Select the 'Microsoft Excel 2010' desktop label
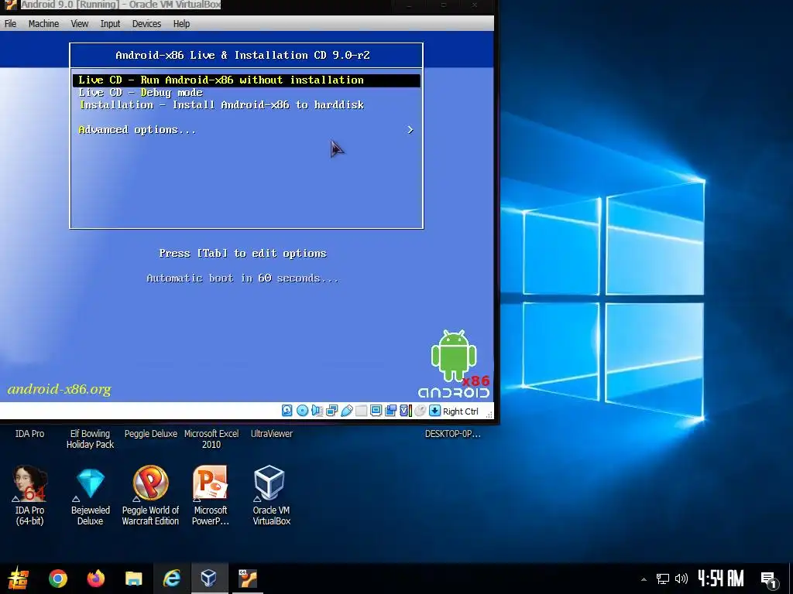 (x=211, y=439)
